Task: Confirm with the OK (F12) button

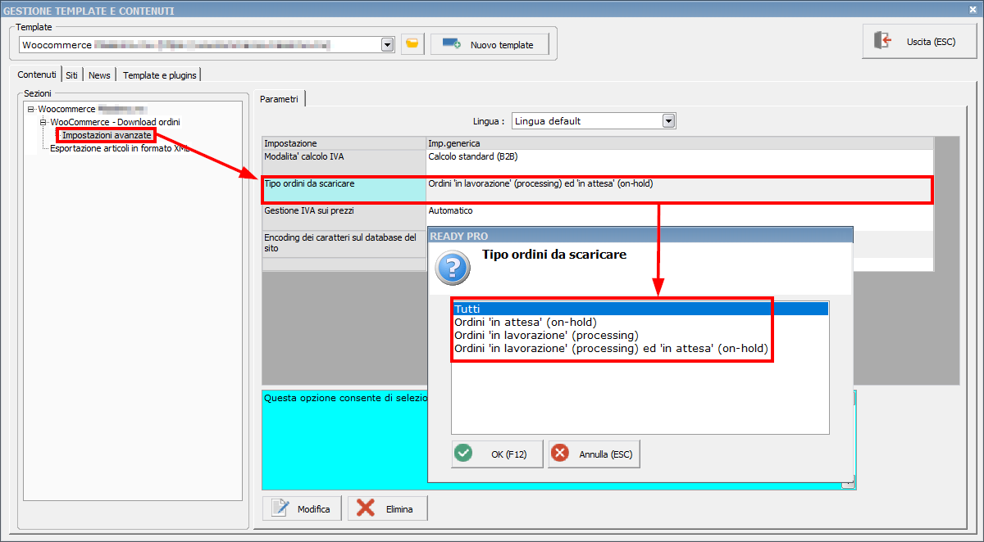Action: 497,454
